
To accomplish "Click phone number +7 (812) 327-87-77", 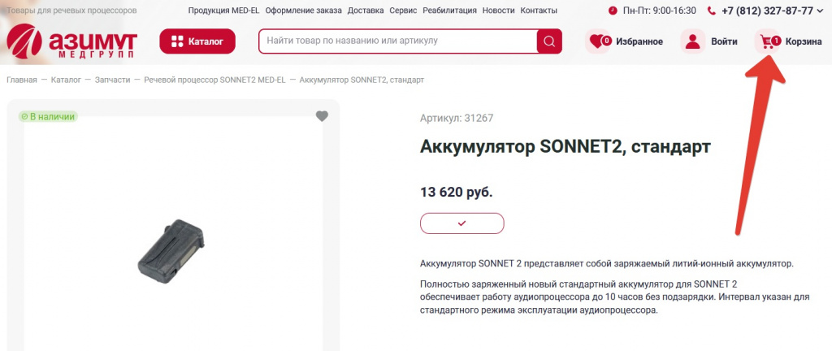I will click(767, 11).
